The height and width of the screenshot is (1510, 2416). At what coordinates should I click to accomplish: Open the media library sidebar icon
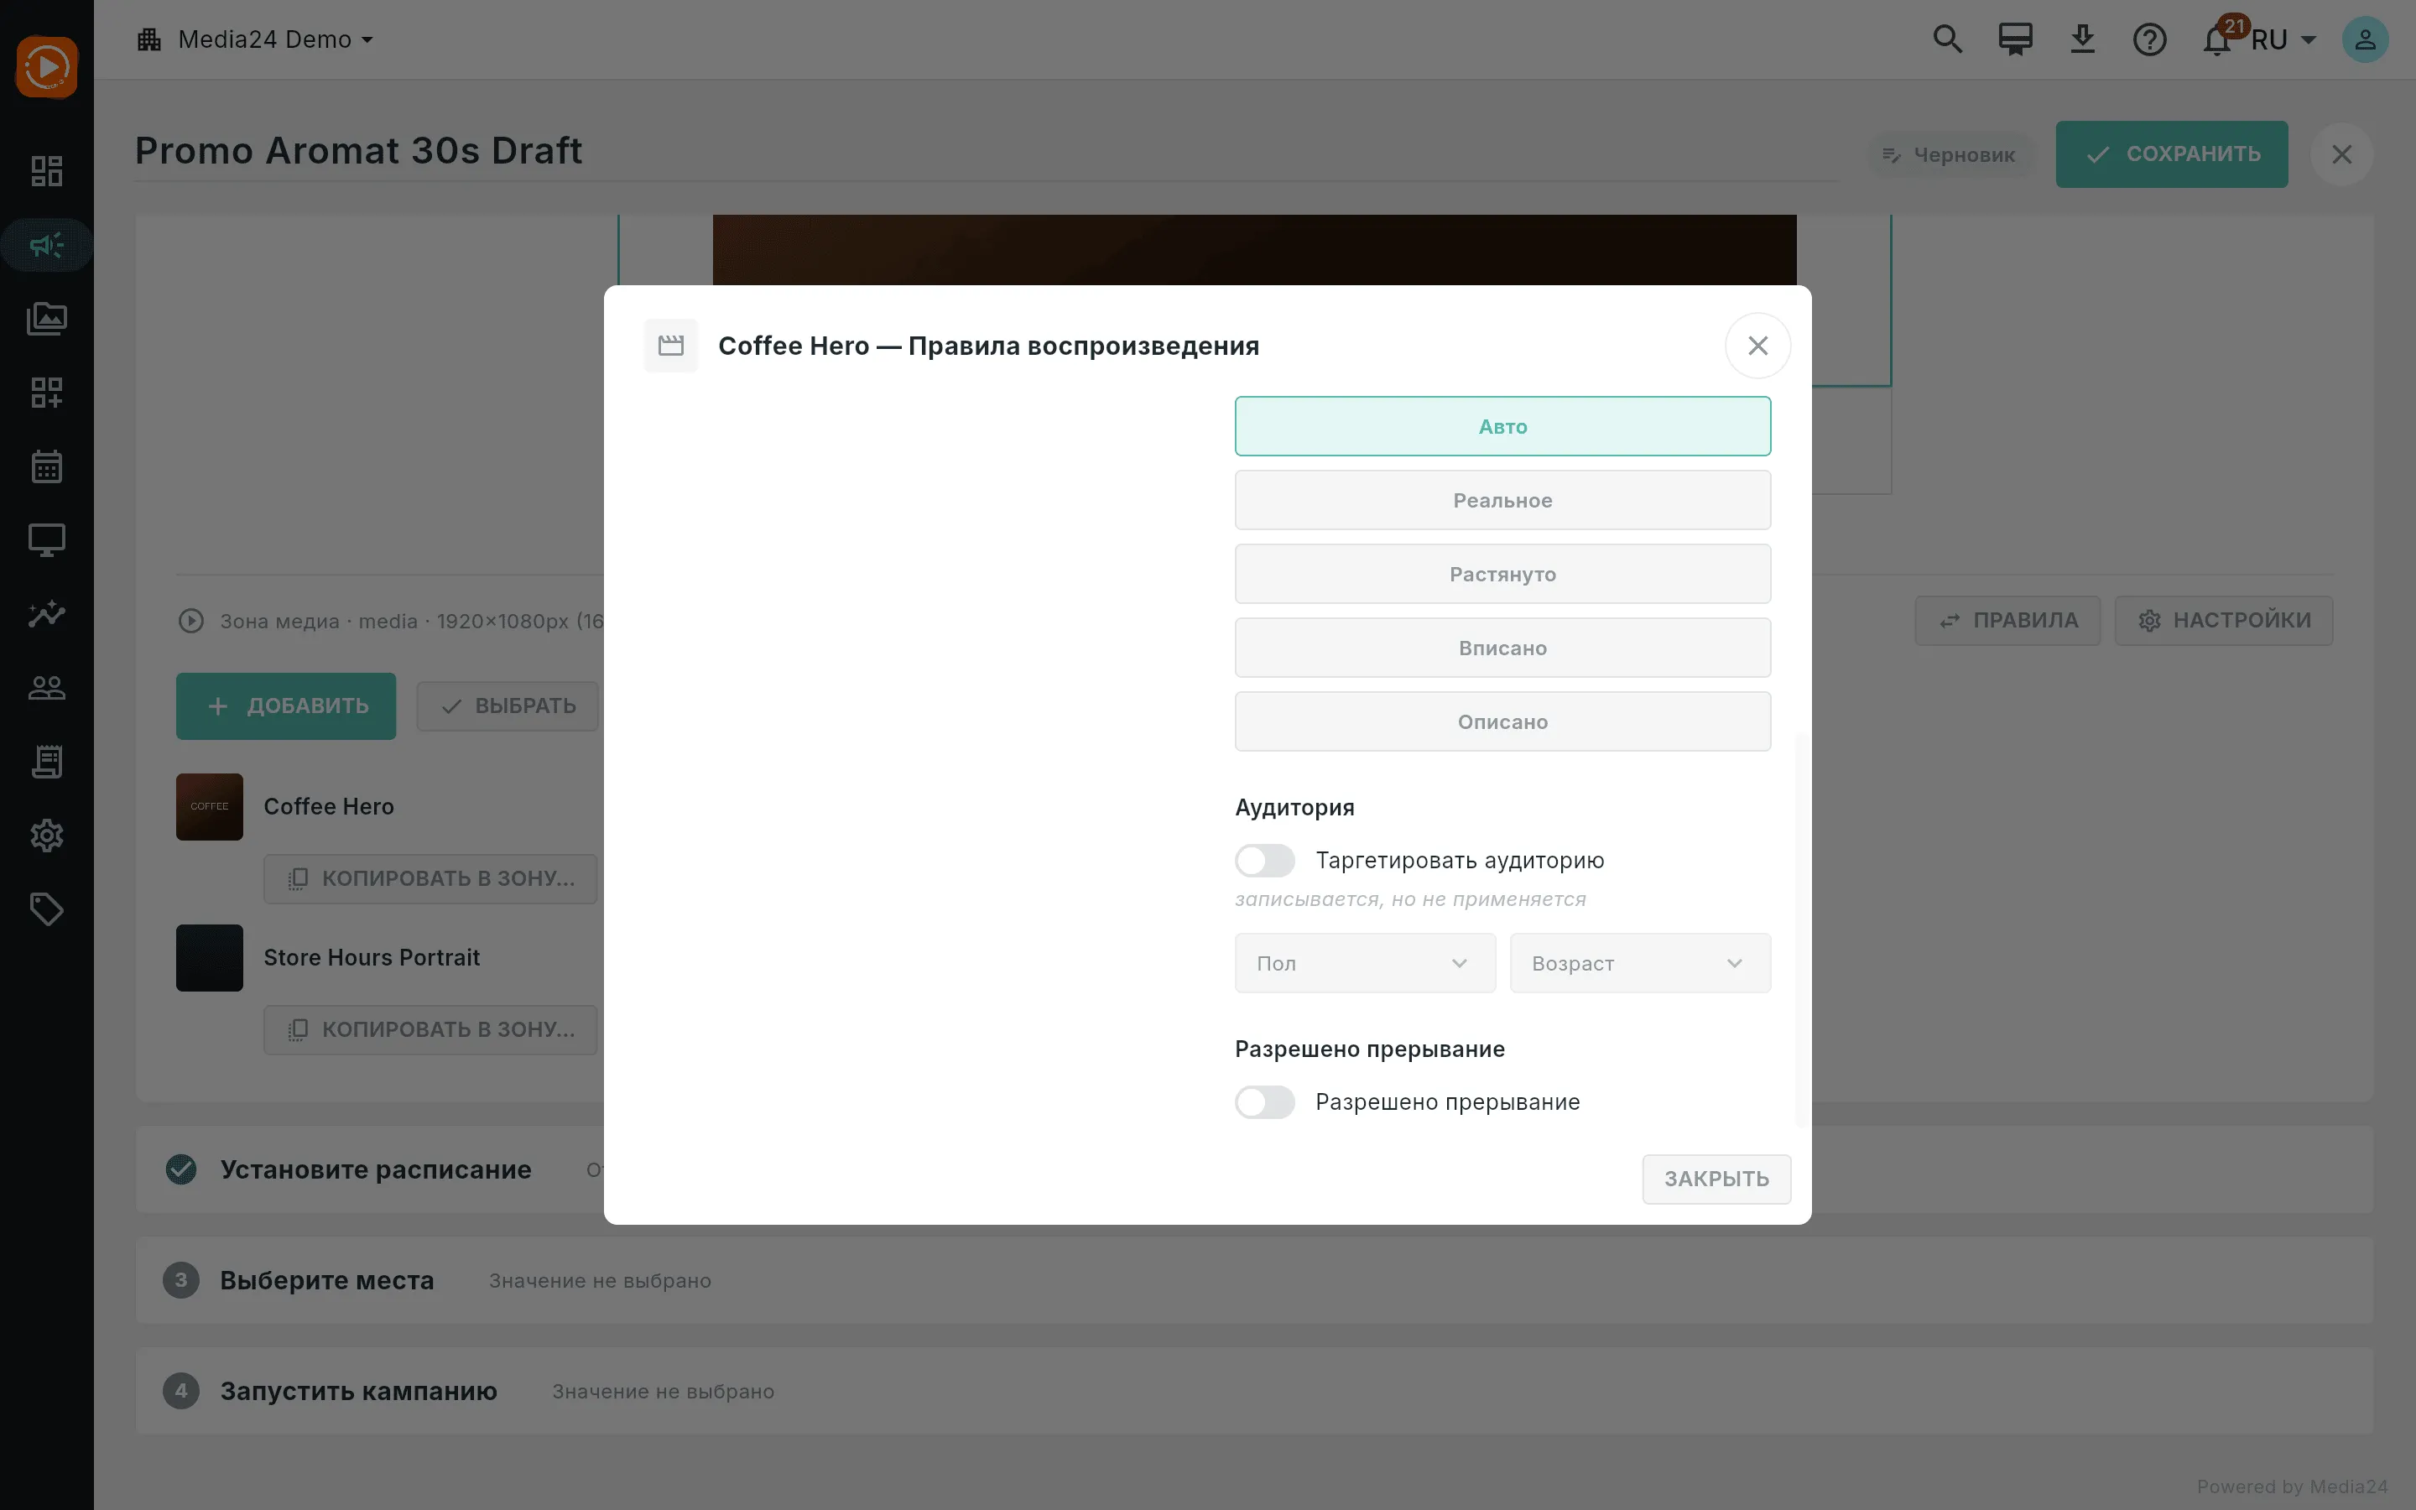[x=46, y=320]
